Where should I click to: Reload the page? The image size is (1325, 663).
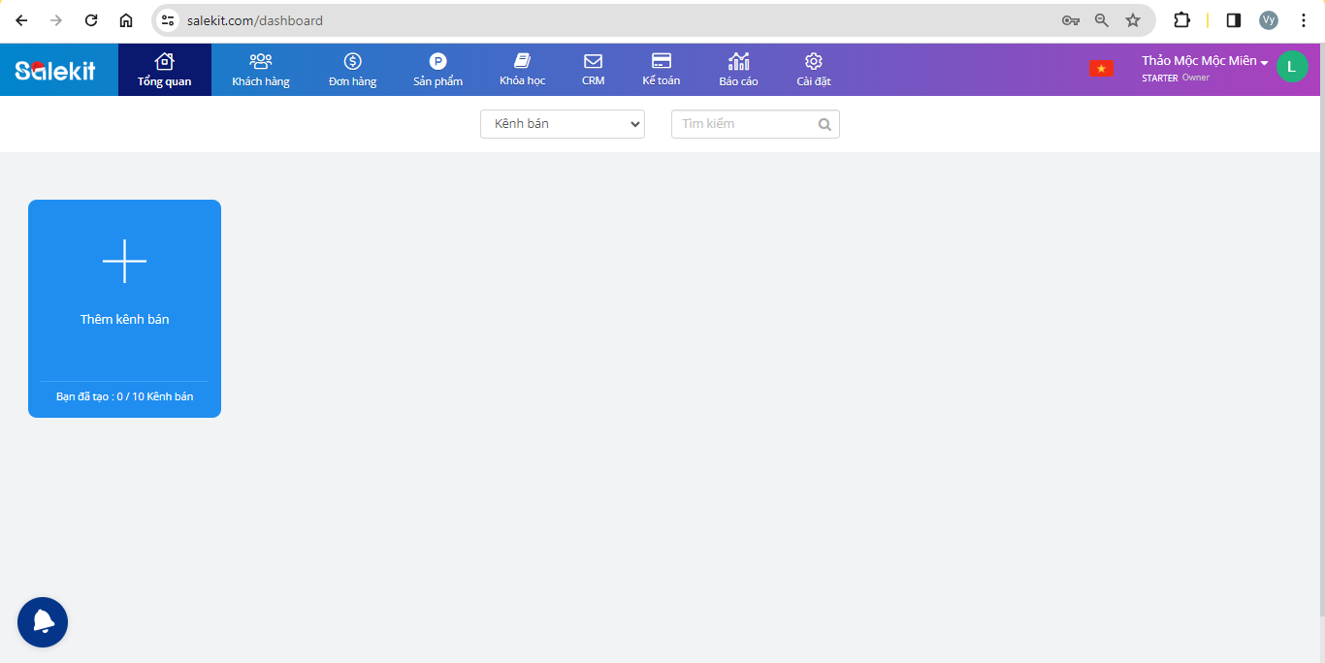tap(91, 20)
